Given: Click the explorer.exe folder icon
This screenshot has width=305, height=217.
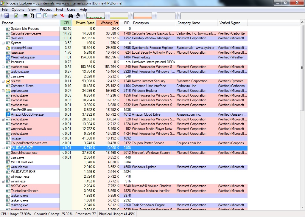Looking at the screenshot, I should (x=8, y=91).
